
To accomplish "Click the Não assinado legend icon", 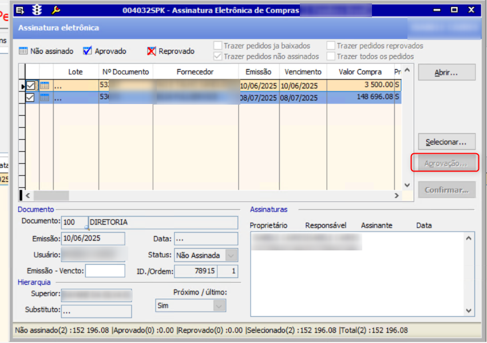I will 23,51.
